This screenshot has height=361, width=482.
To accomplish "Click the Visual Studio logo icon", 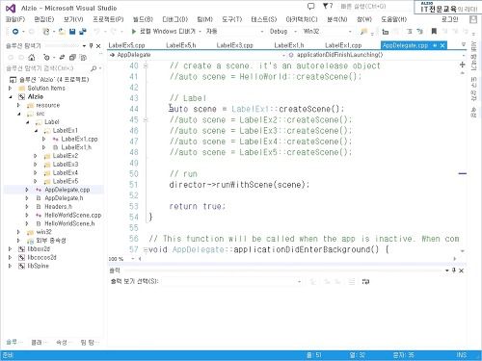I will [x=11, y=8].
